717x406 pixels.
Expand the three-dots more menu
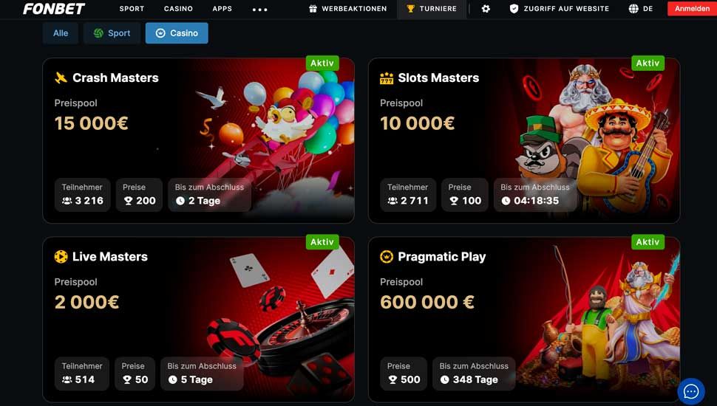pos(259,9)
